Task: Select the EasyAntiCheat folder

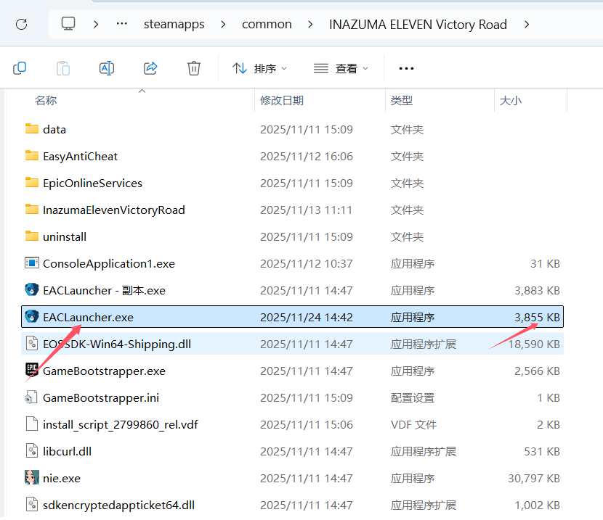Action: 80,156
